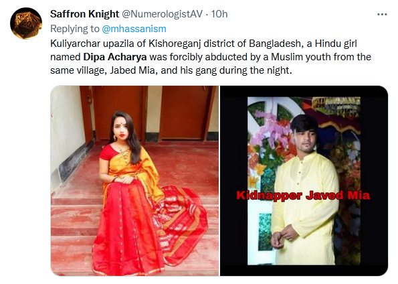Viewport: 398px width, 284px height.
Task: Visit the @NumerologistAV handle profile
Action: coord(163,14)
